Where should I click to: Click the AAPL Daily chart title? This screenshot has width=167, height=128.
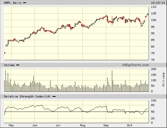click(13, 3)
